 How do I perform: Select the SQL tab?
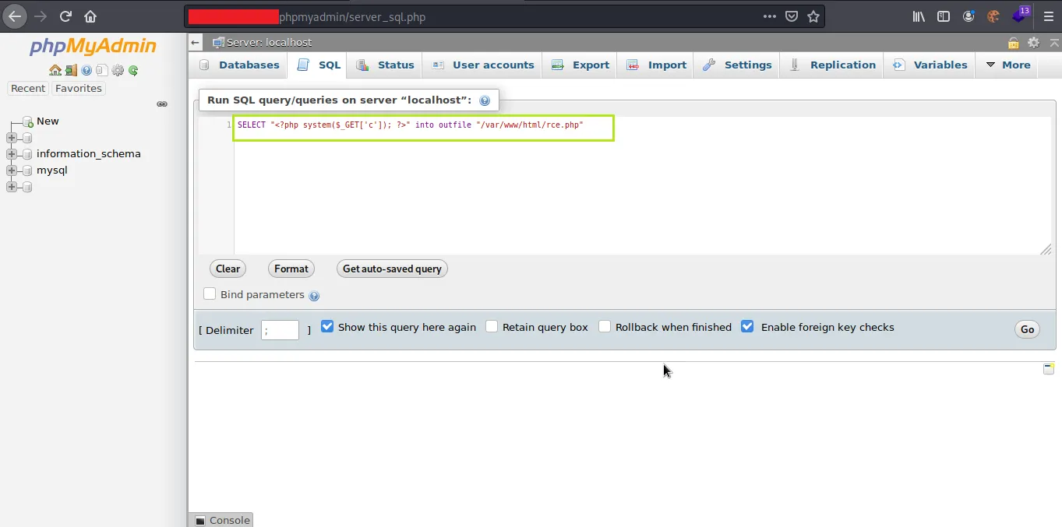click(319, 65)
